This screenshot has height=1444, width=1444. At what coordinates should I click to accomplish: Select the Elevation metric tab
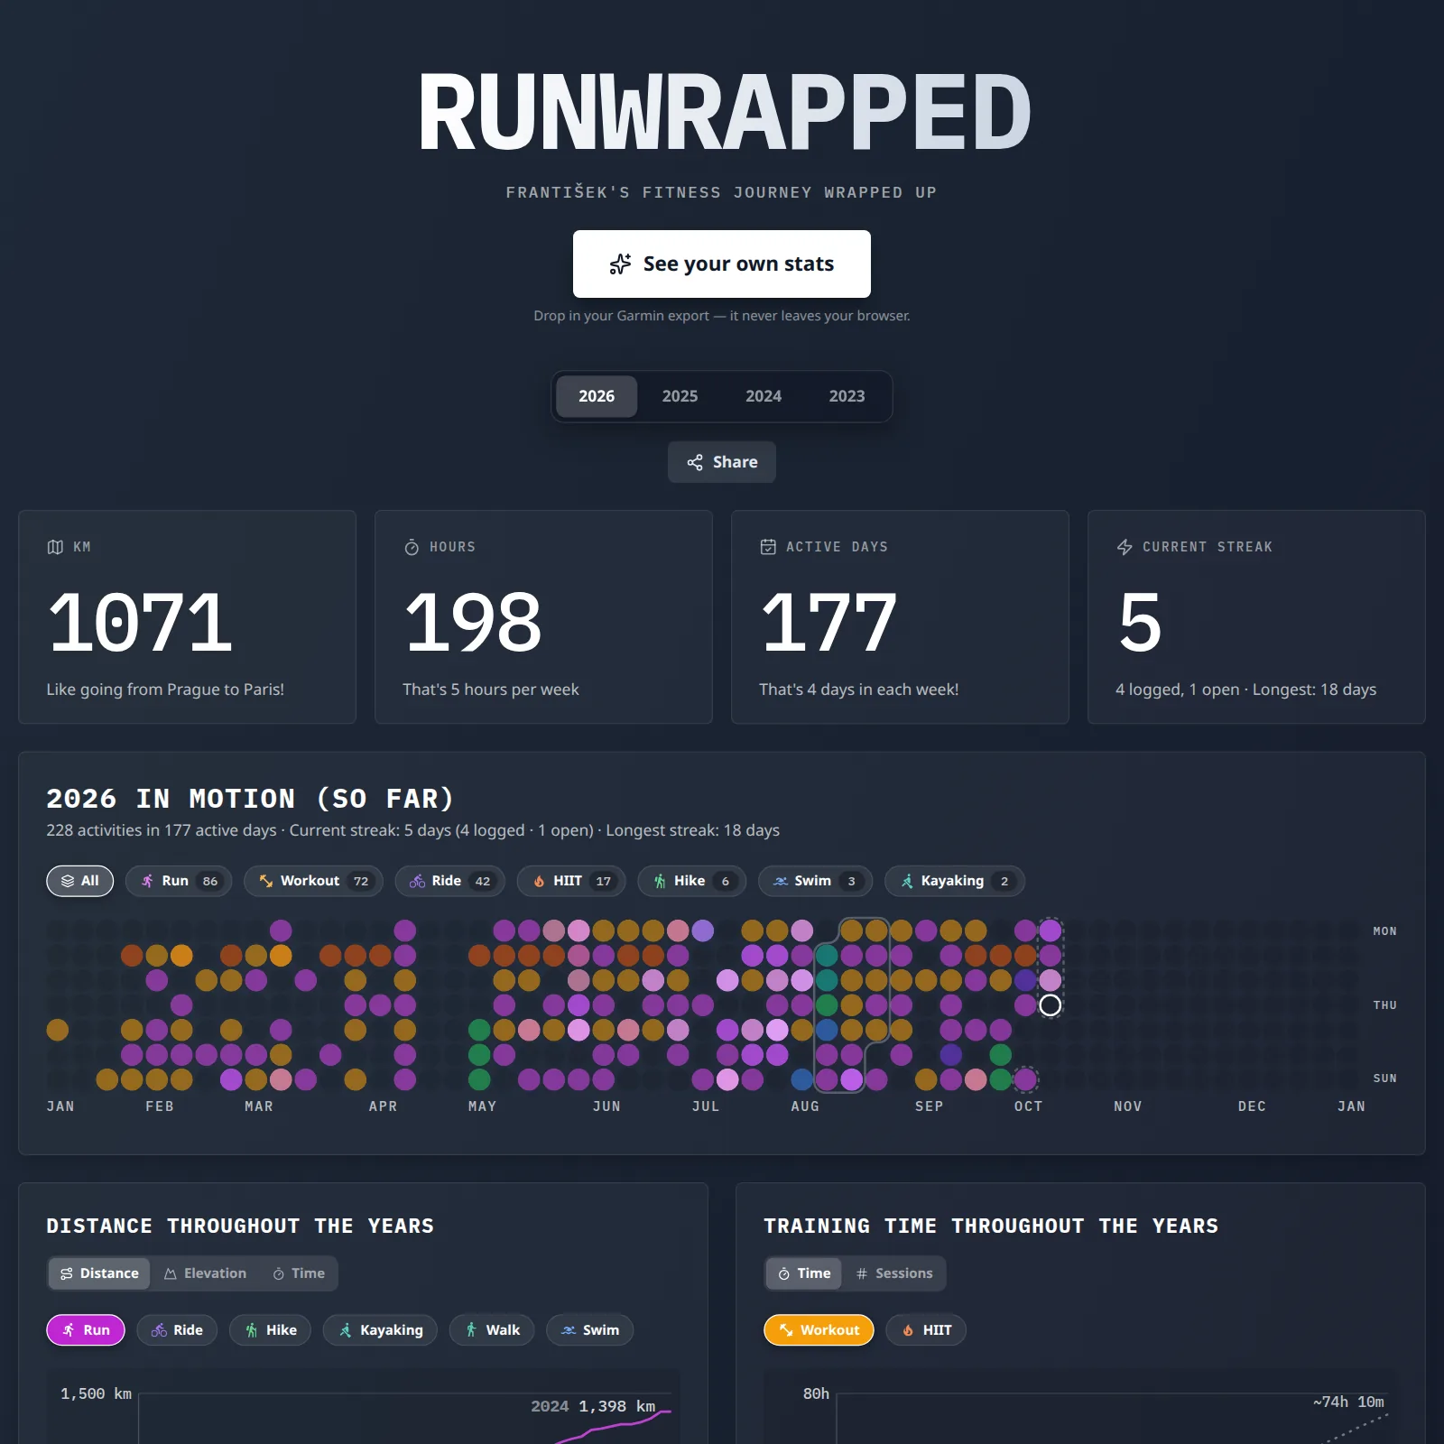205,1273
